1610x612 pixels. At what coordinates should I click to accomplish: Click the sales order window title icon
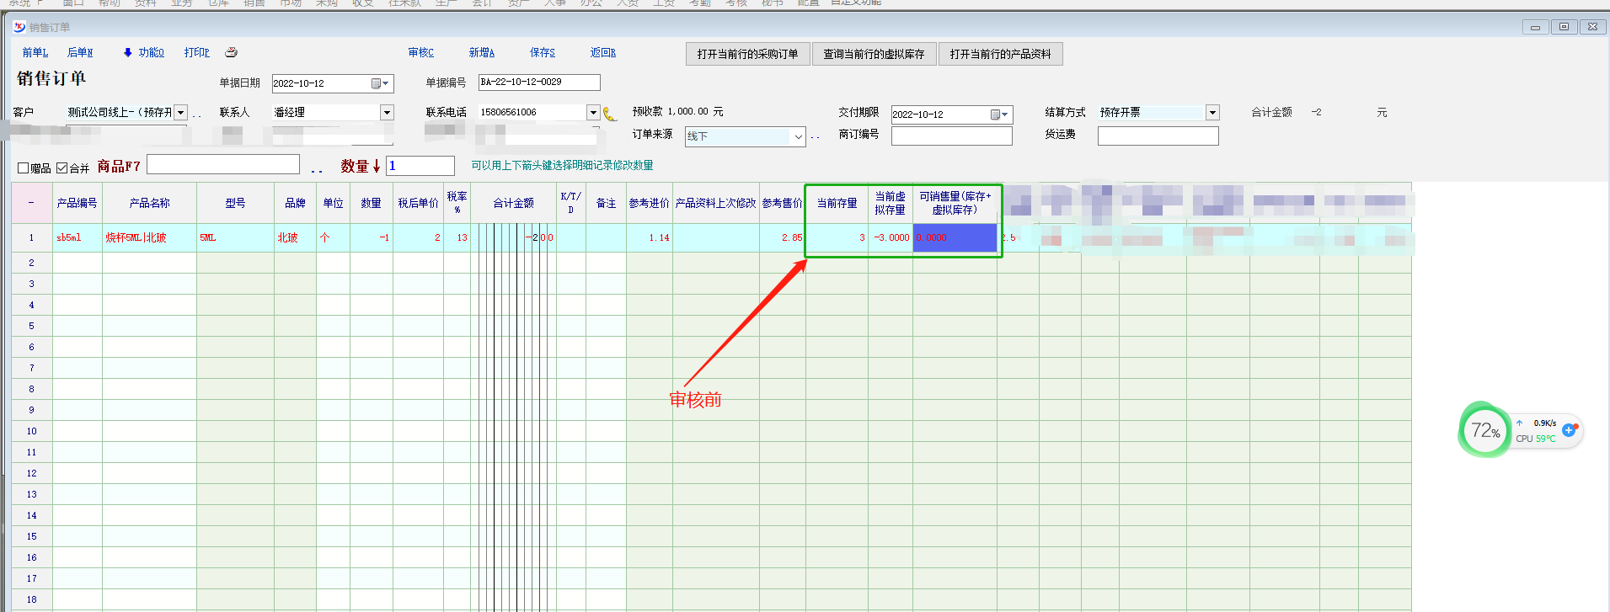click(19, 27)
